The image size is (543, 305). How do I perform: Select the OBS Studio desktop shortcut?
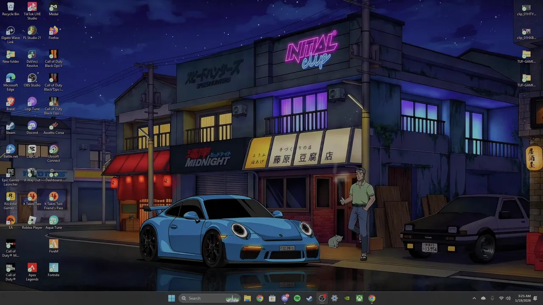point(32,80)
